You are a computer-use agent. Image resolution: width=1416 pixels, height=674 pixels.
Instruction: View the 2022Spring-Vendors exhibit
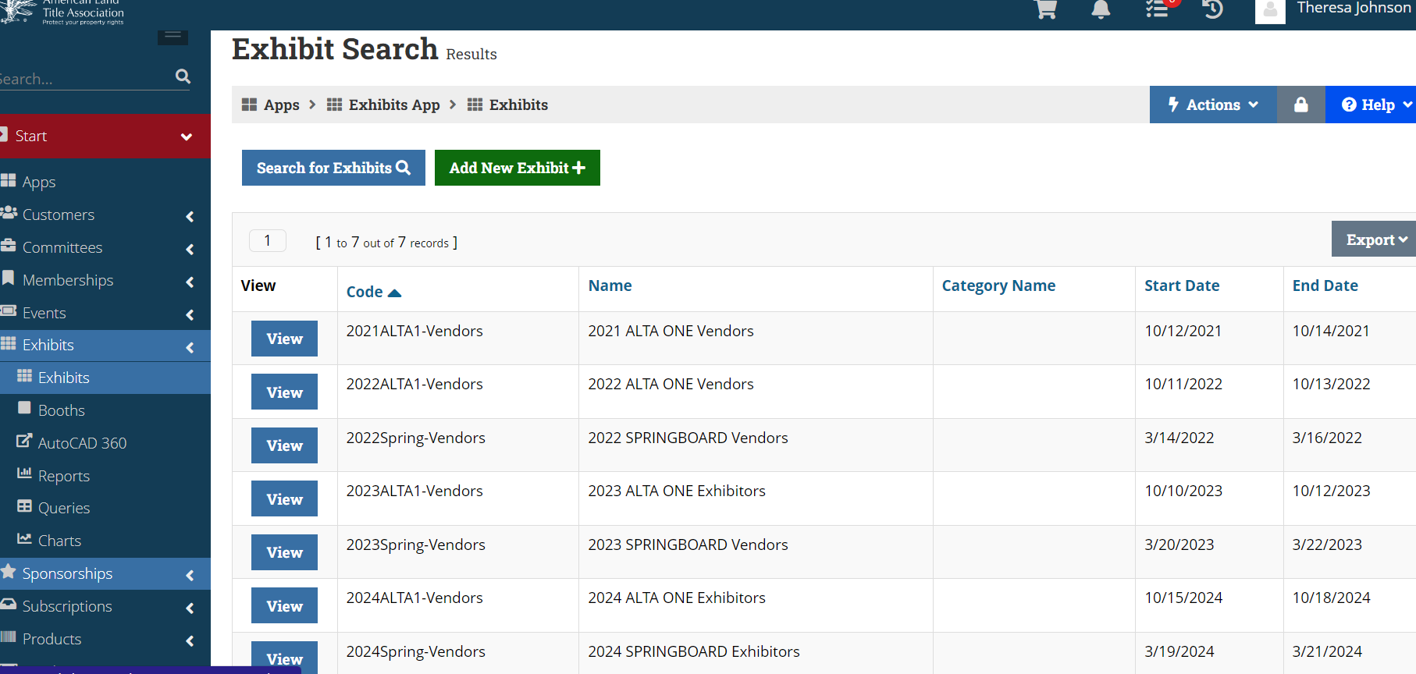click(284, 445)
